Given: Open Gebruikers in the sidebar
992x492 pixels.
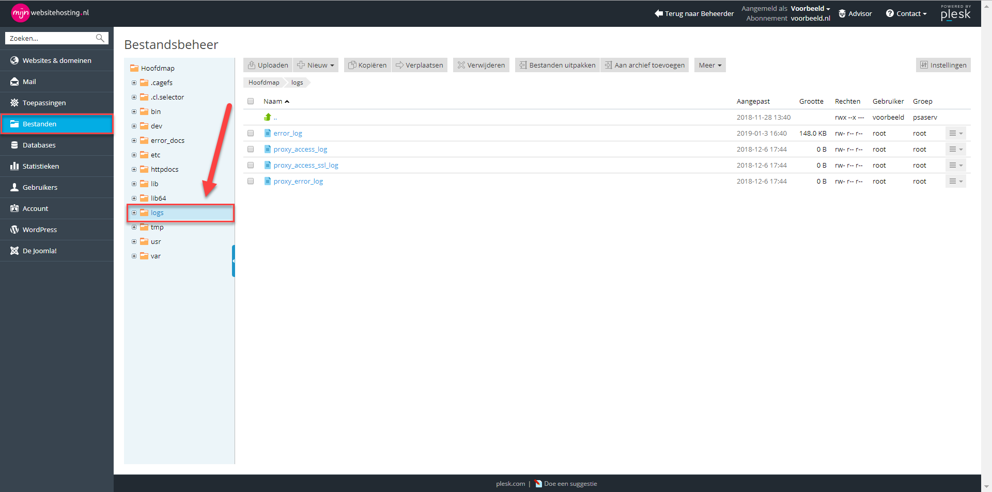Looking at the screenshot, I should pyautogui.click(x=57, y=187).
